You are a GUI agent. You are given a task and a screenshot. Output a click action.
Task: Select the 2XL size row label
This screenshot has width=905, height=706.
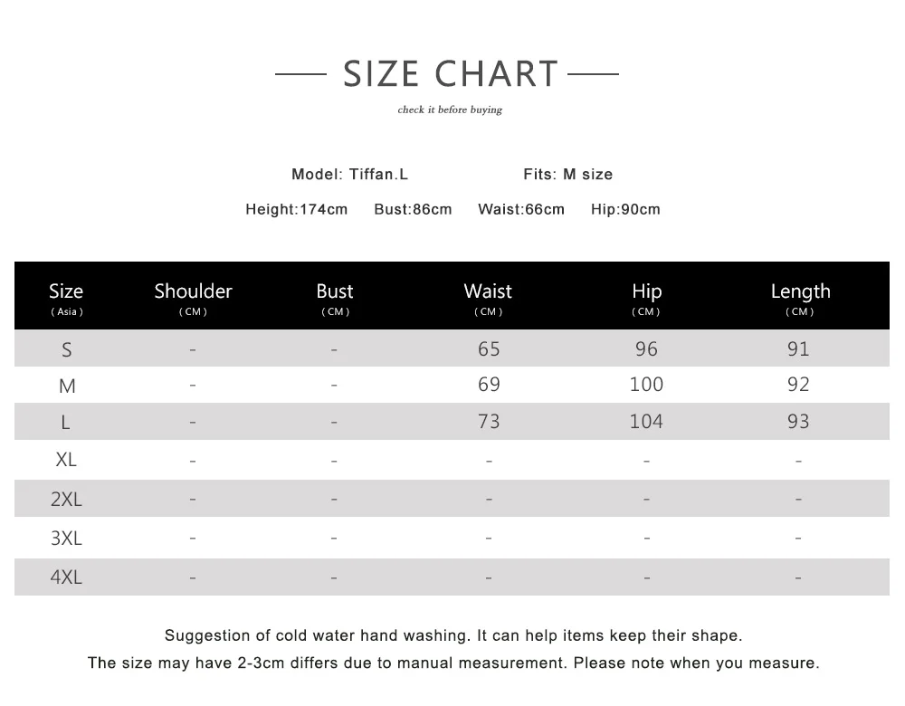[66, 499]
